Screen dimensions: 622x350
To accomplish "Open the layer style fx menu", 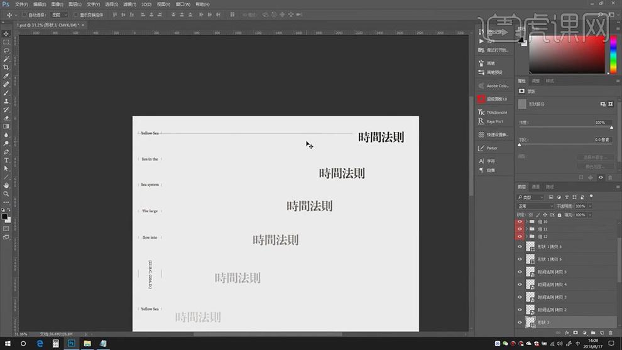I will click(567, 333).
